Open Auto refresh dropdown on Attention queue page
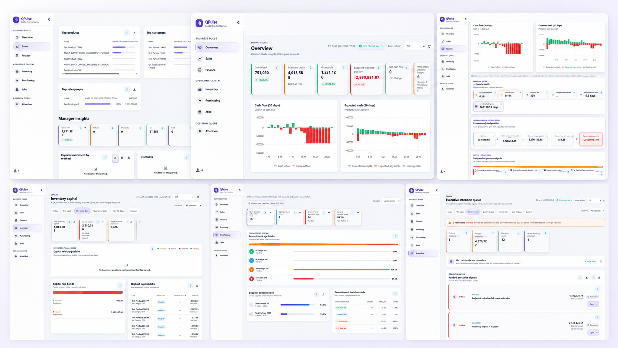The image size is (618, 348). click(594, 200)
